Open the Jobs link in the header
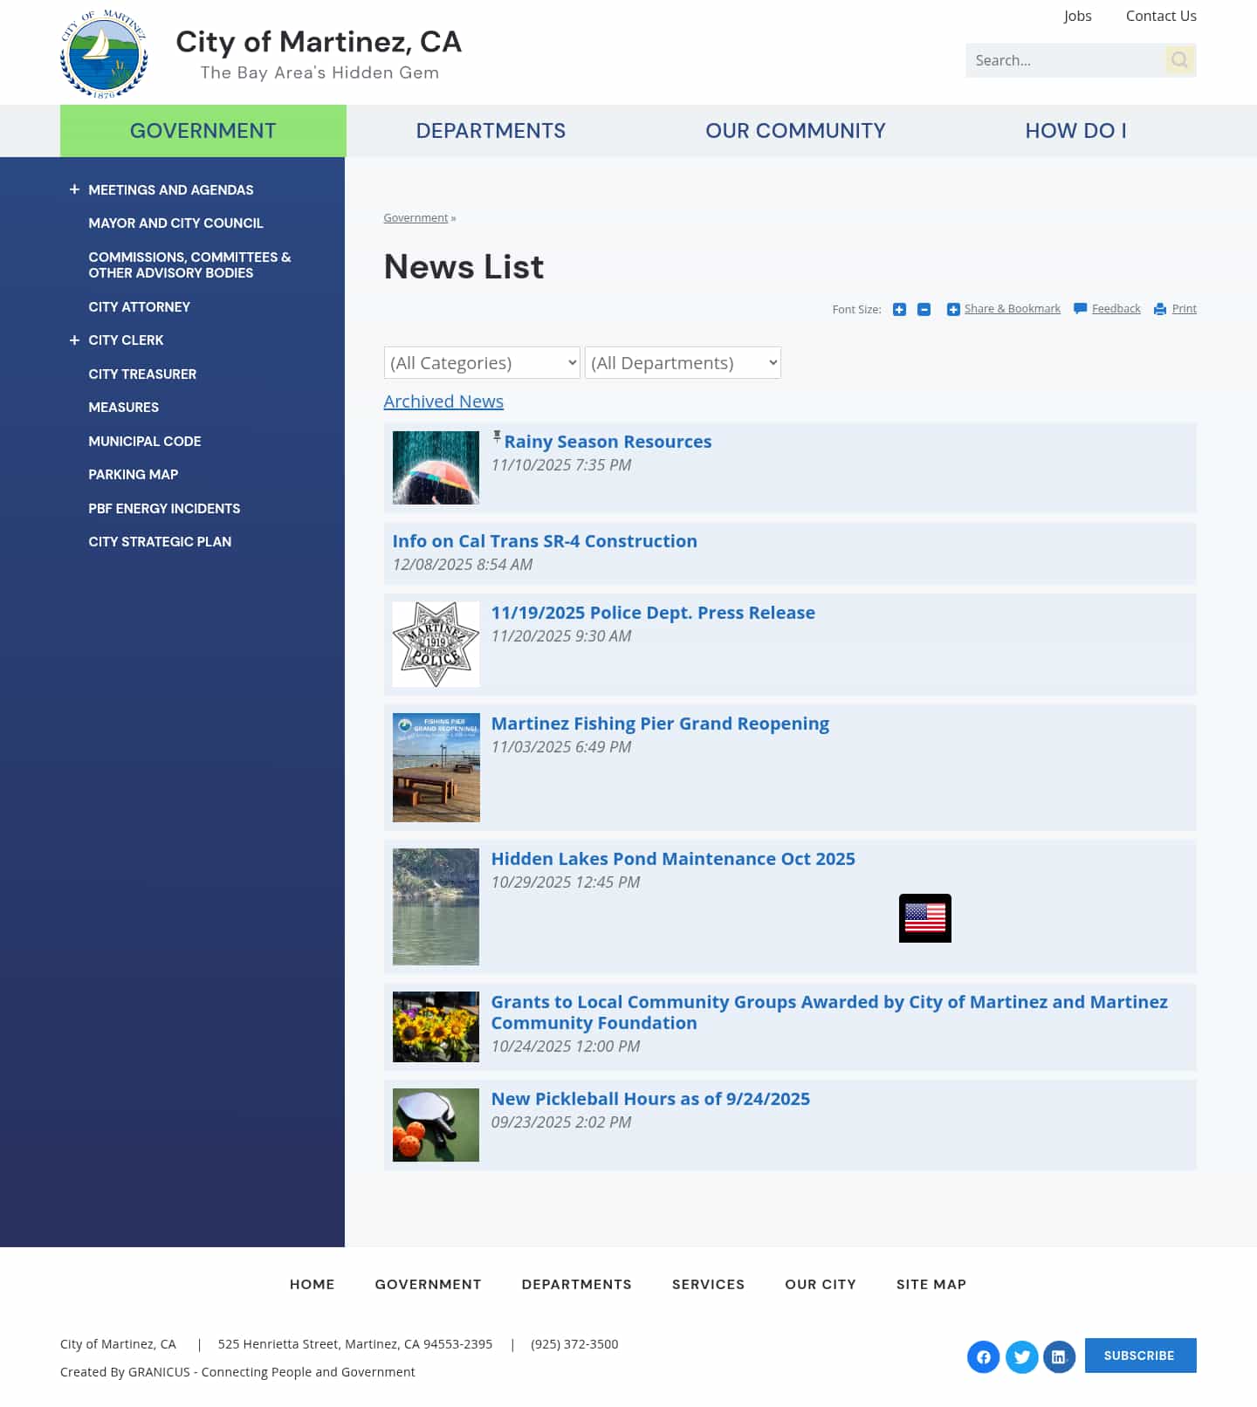The height and width of the screenshot is (1407, 1257). pos(1077,16)
